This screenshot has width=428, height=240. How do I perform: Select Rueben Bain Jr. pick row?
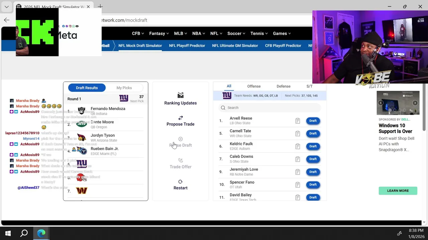coord(106,151)
